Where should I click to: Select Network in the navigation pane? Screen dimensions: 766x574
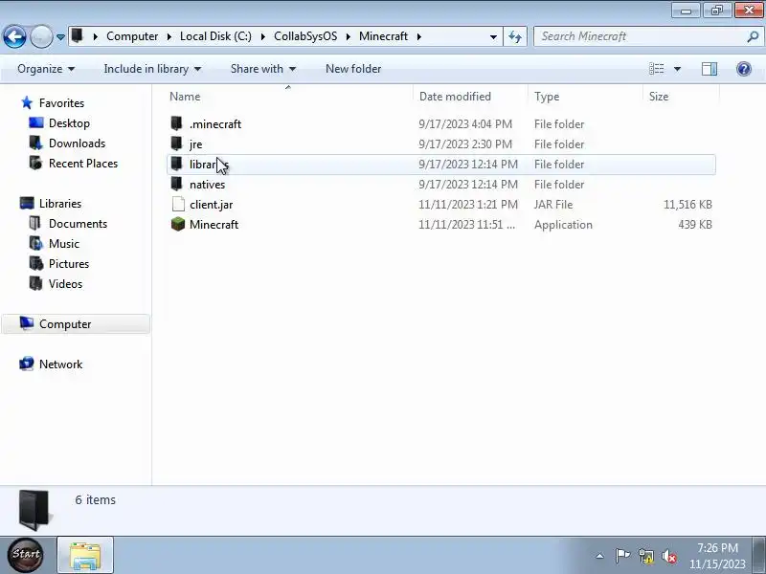point(60,364)
